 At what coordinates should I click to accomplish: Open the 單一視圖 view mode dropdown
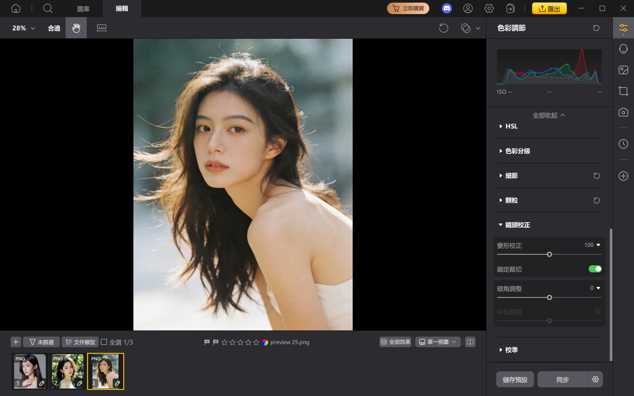click(x=438, y=342)
